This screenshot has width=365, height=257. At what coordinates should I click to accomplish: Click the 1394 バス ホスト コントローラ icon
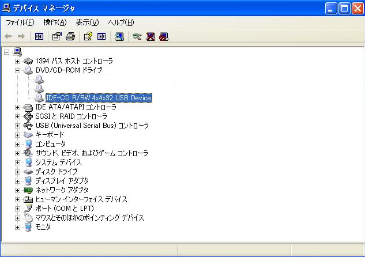tap(28, 61)
